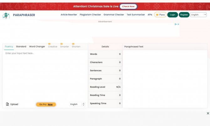Click into the input text area
The image size is (210, 126).
[45, 75]
